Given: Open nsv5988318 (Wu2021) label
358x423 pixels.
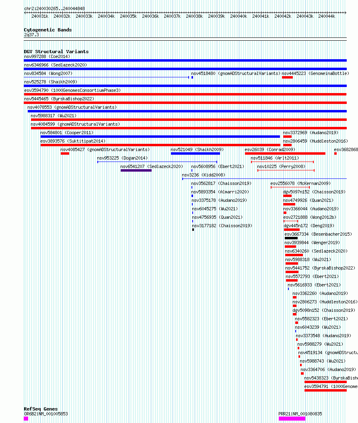Looking at the screenshot, I should 308,259.
